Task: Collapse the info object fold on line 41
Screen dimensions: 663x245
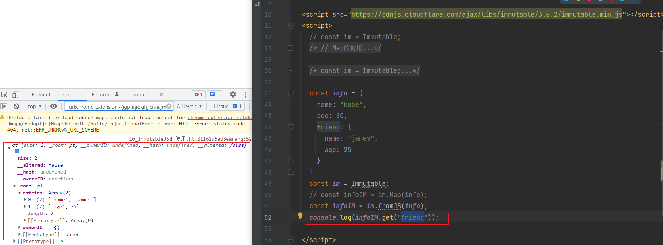Action: 291,93
